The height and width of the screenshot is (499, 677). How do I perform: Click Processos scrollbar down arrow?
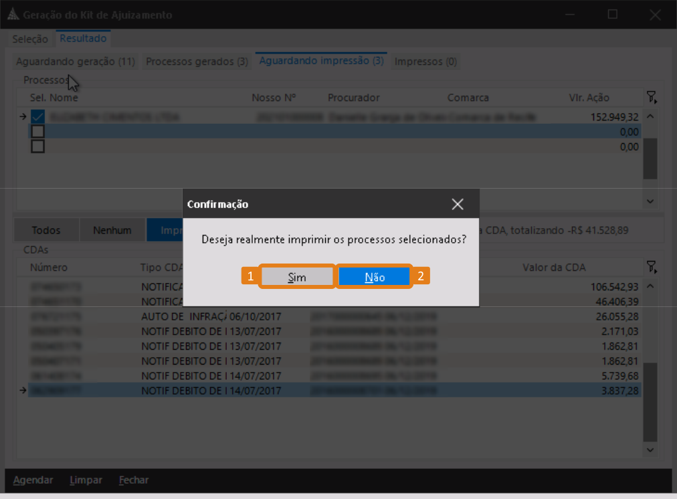click(650, 201)
